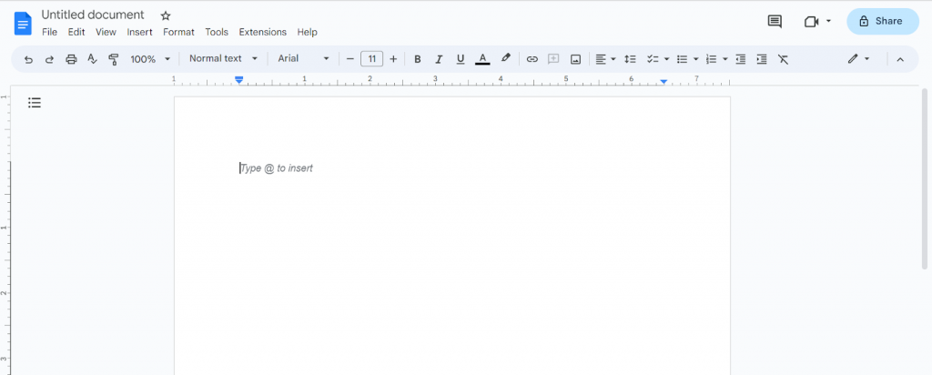Click the Checklist icon
This screenshot has height=375, width=932.
point(653,59)
